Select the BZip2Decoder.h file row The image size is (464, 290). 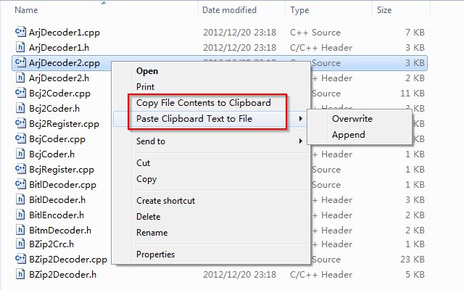pos(220,274)
